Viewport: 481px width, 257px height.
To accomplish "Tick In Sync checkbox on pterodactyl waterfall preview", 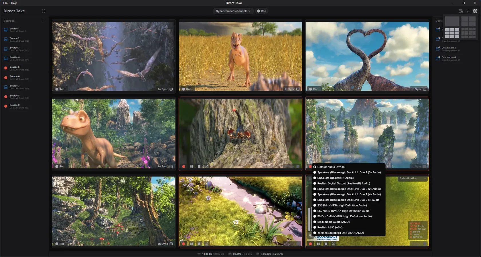I will pos(171,89).
